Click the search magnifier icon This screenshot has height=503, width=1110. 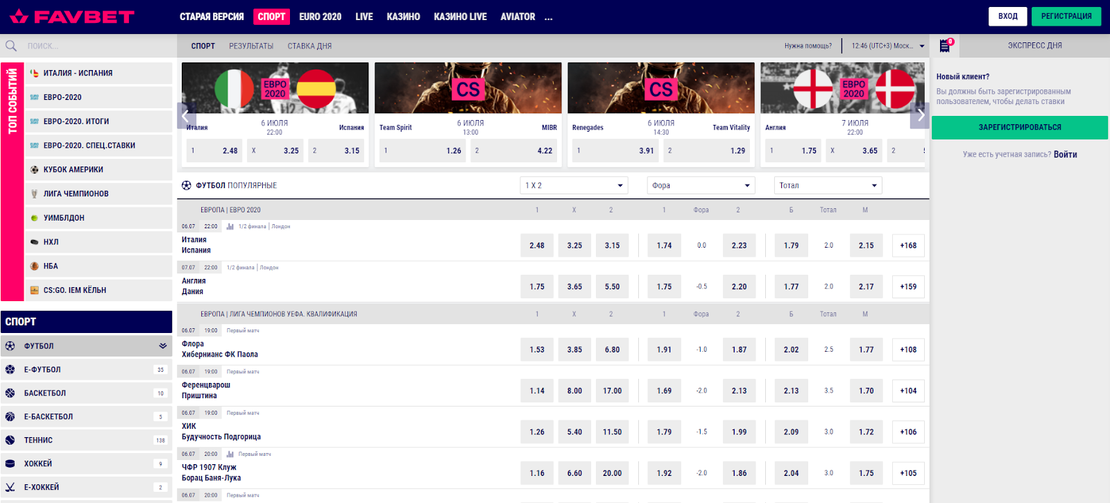coord(11,46)
